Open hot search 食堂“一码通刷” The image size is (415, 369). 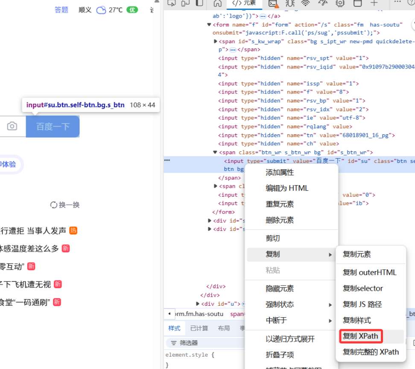[25, 302]
